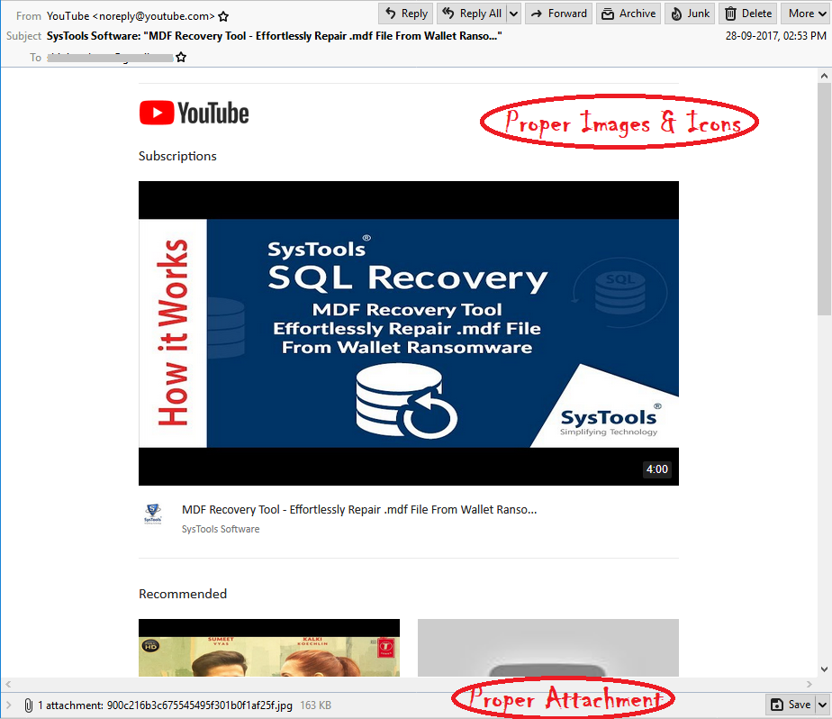Click the horizontal scrollbar left arrow
Screen dimensions: 832x719
(8, 684)
